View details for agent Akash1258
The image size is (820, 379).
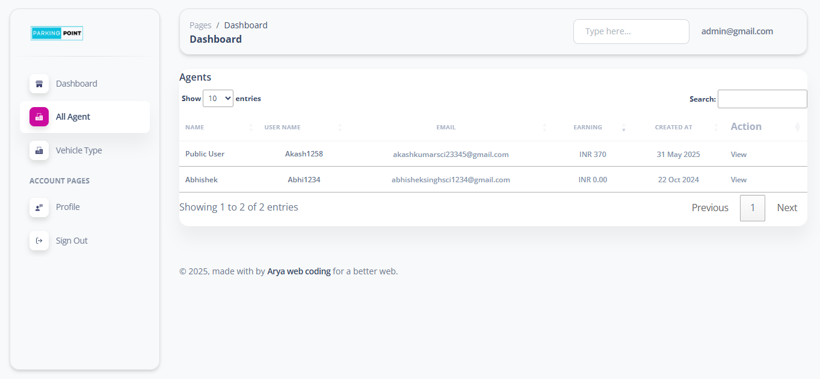click(739, 154)
